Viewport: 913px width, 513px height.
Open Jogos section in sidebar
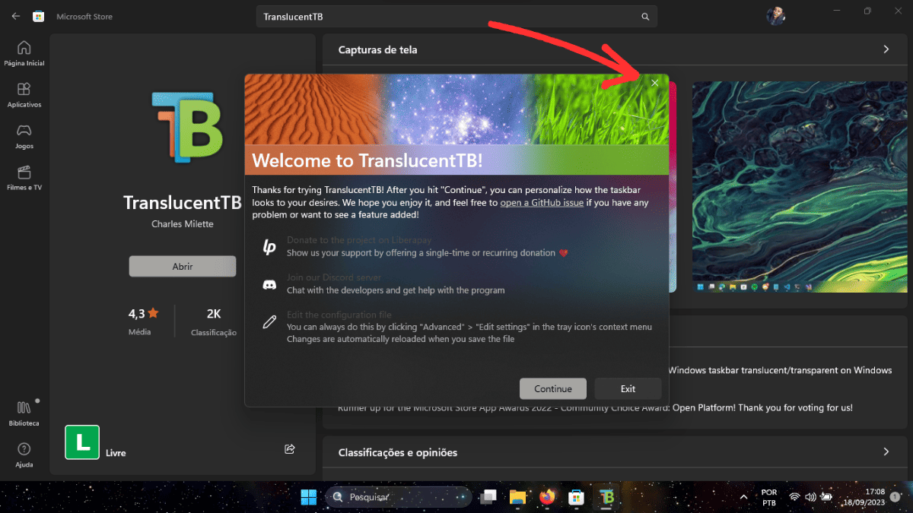tap(24, 136)
